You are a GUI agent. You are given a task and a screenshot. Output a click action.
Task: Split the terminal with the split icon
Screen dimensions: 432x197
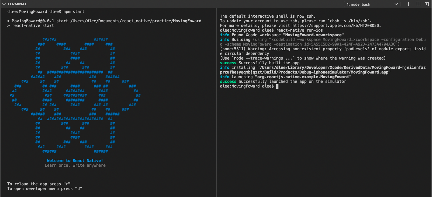point(418,4)
